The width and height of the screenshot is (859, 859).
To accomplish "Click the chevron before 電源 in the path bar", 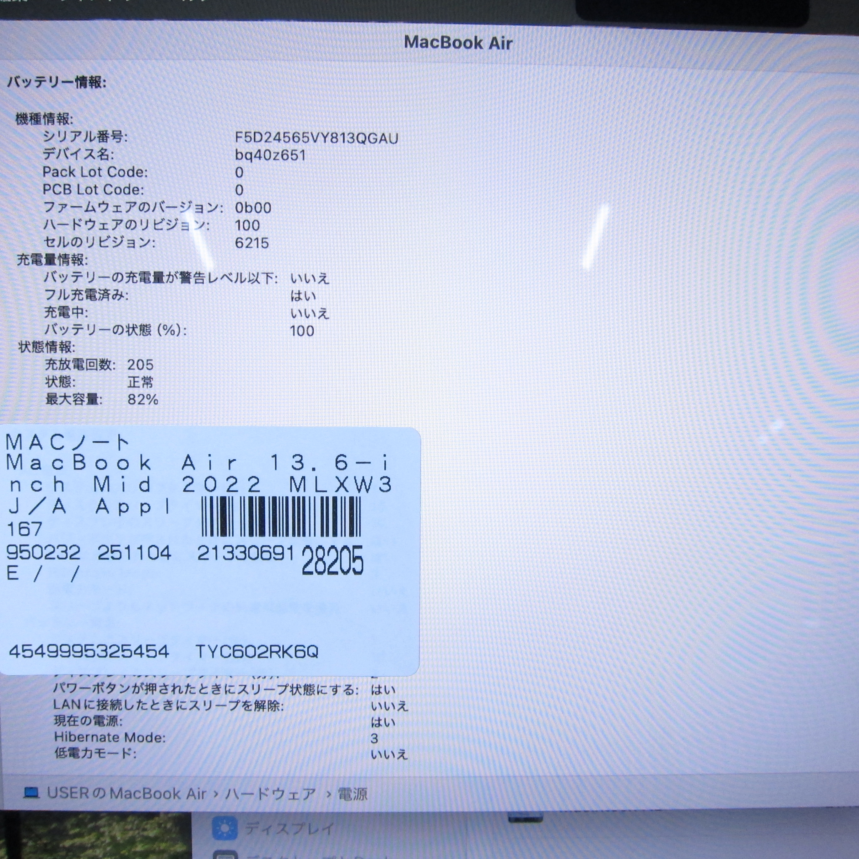I will [x=329, y=794].
